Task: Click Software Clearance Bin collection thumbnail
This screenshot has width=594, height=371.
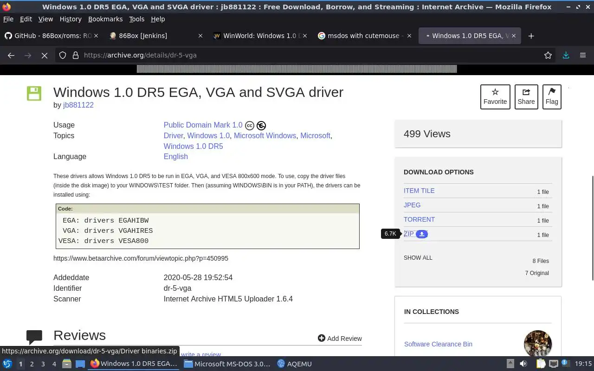Action: (x=538, y=344)
